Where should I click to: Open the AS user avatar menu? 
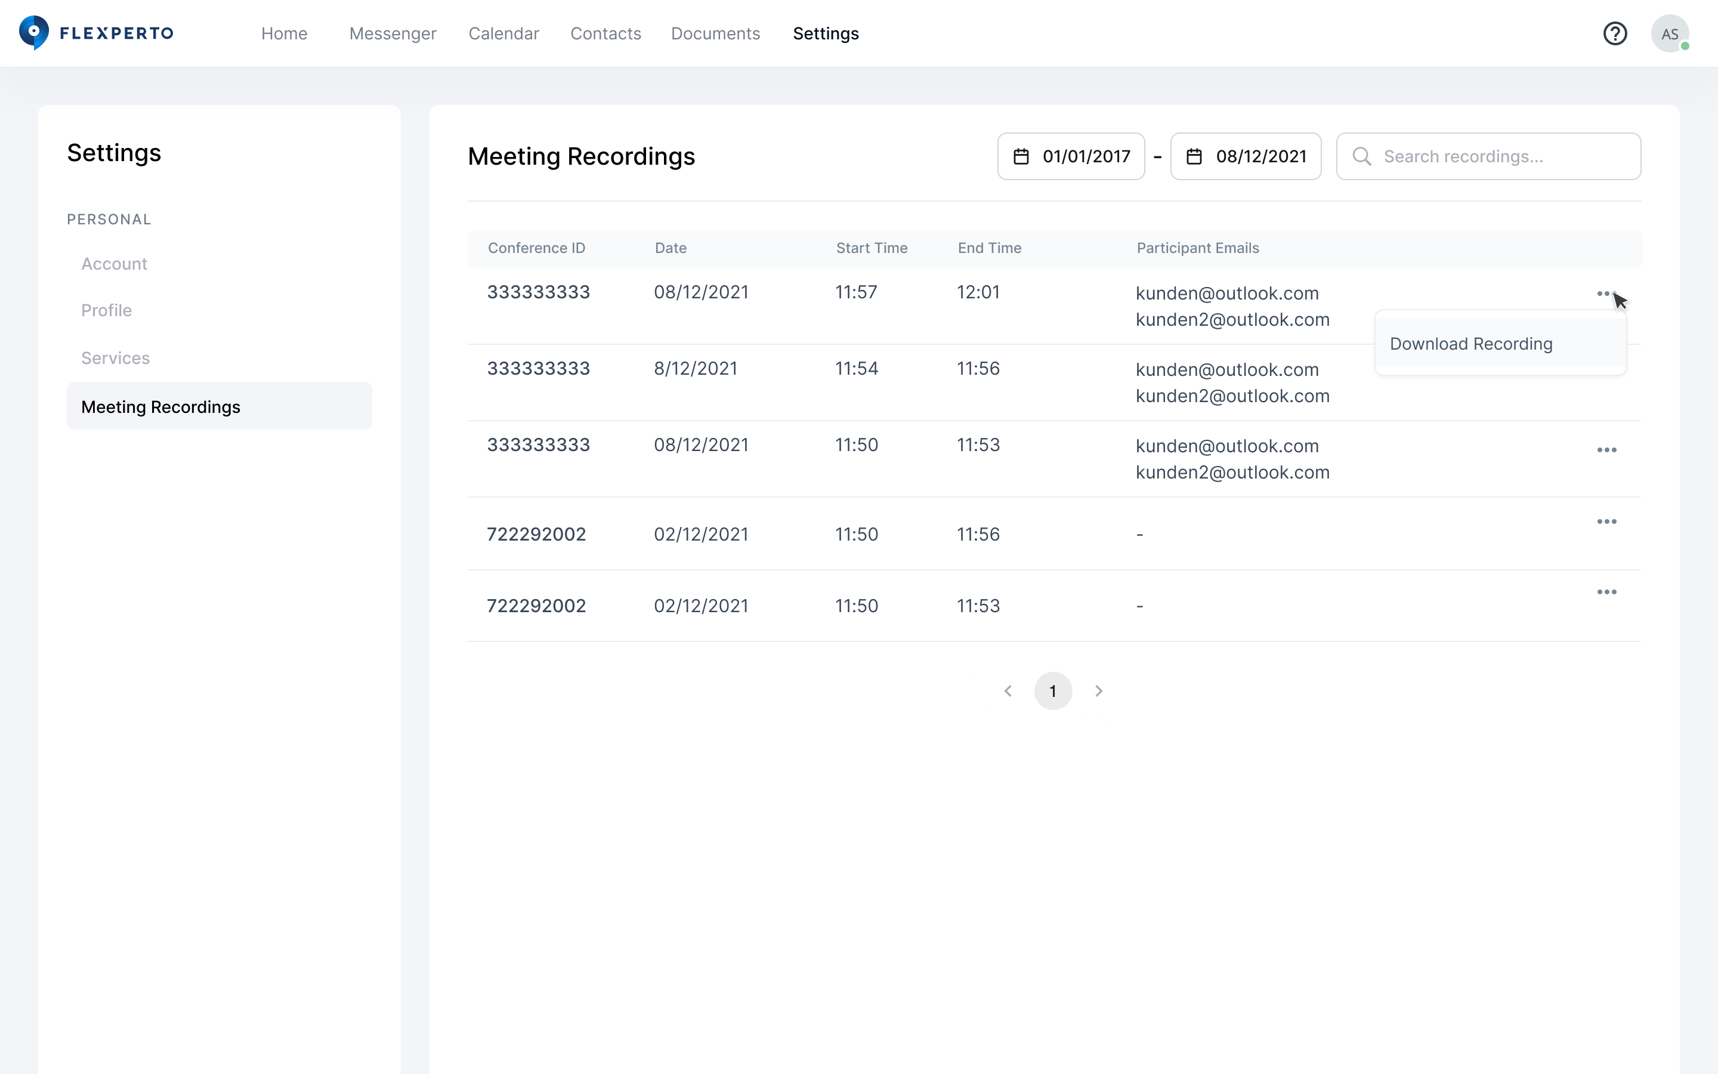(1669, 33)
